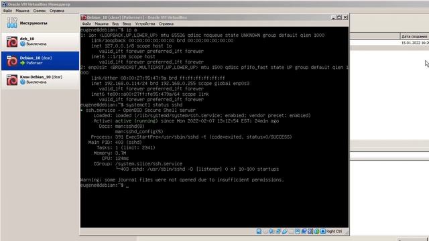Click the 'link/ether 08:00:27:95:47:9a' terminal line
The height and width of the screenshot is (241, 429).
coord(158,78)
